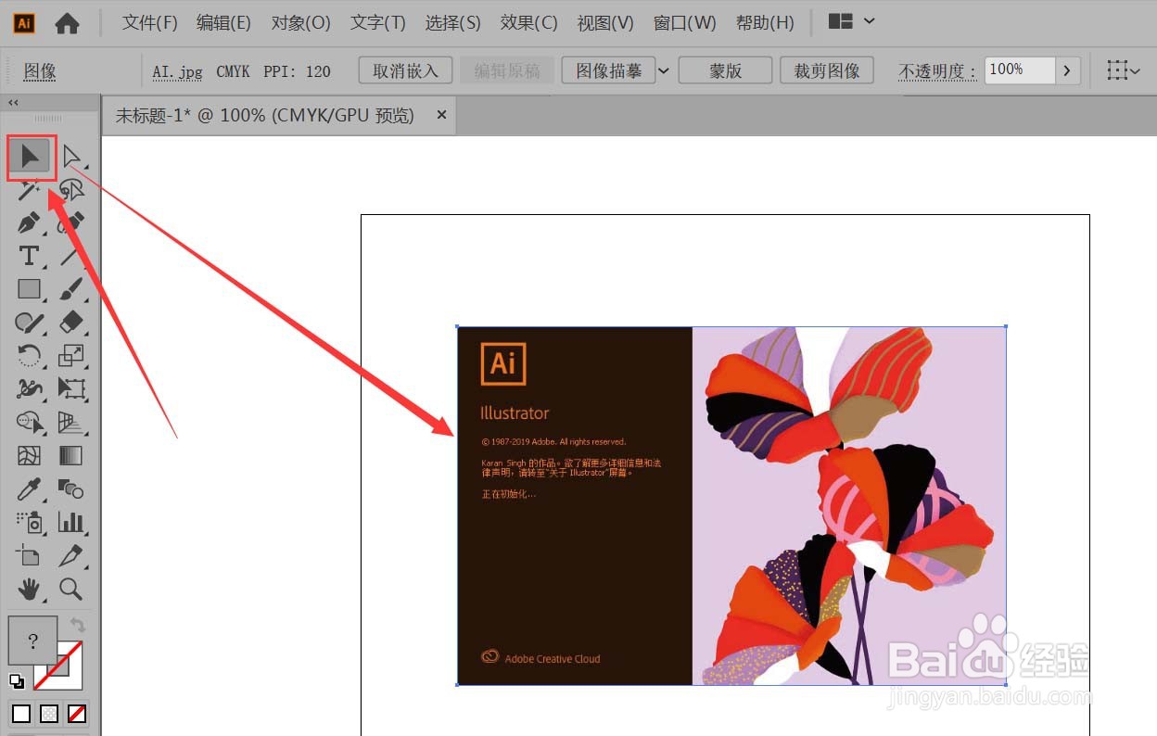Select the Symbol Sprayer tool
The image size is (1157, 736).
tap(30, 522)
